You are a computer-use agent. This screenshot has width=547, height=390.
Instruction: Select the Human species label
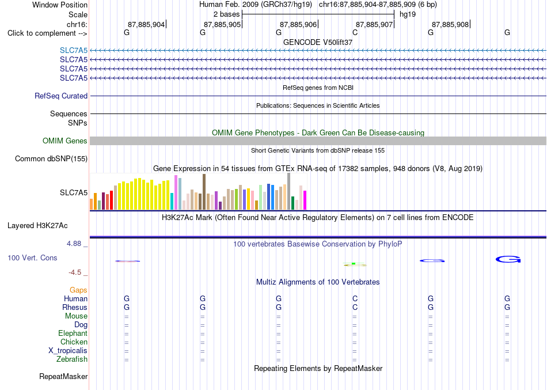pyautogui.click(x=75, y=298)
